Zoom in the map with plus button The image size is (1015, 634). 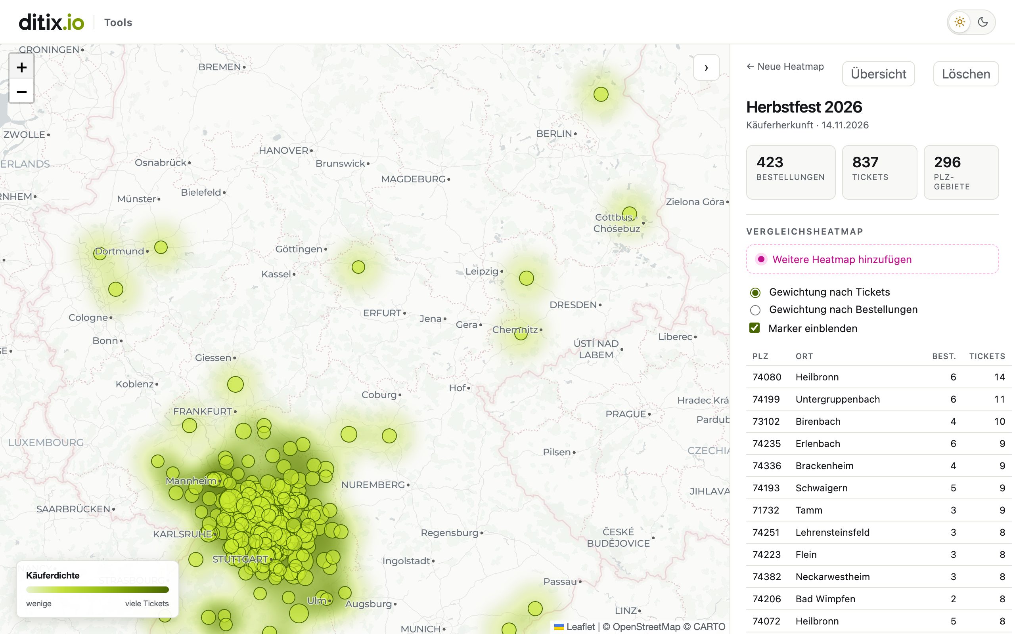click(x=21, y=67)
